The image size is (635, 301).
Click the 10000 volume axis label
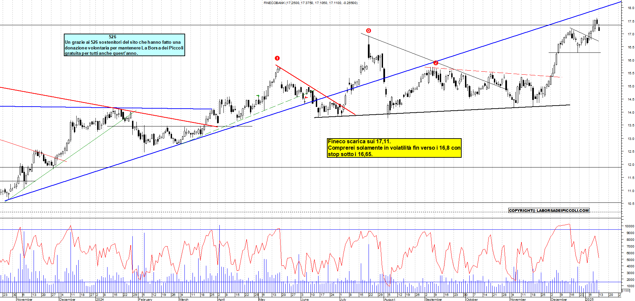point(630,226)
